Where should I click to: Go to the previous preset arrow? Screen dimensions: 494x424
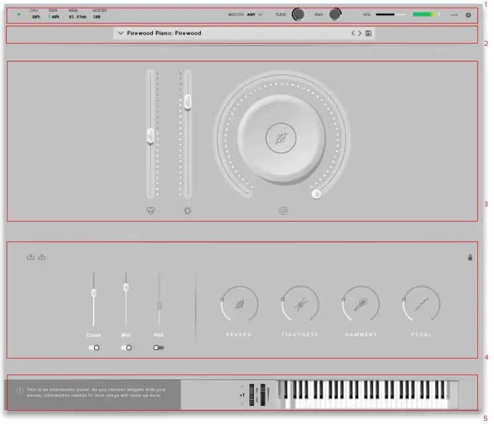click(353, 33)
